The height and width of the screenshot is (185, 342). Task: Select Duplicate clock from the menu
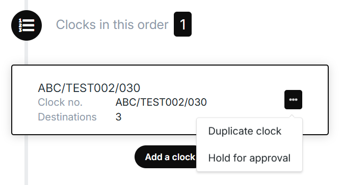[245, 131]
